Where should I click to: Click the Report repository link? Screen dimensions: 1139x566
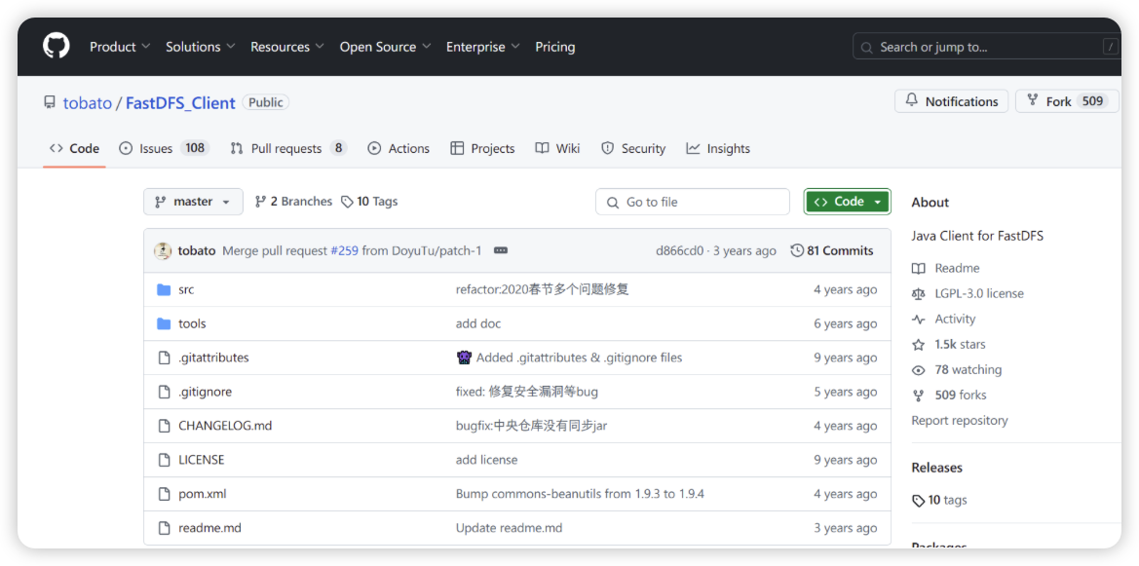point(960,421)
